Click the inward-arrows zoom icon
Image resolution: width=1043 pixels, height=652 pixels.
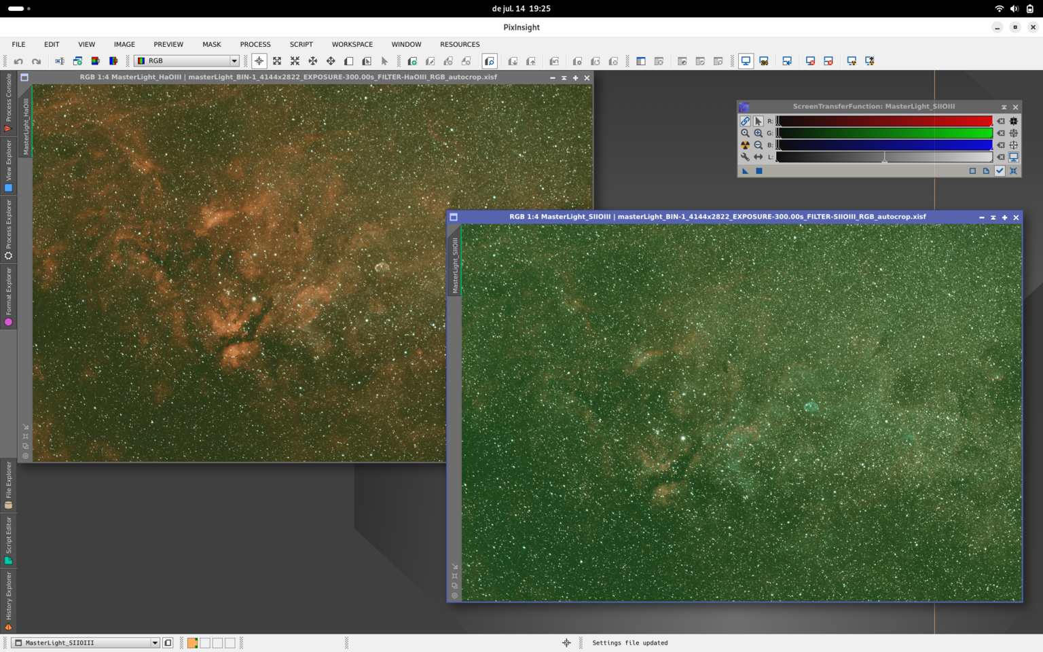pos(295,61)
